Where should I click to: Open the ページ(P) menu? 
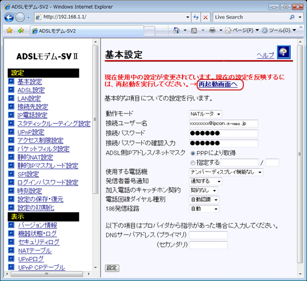[242, 30]
